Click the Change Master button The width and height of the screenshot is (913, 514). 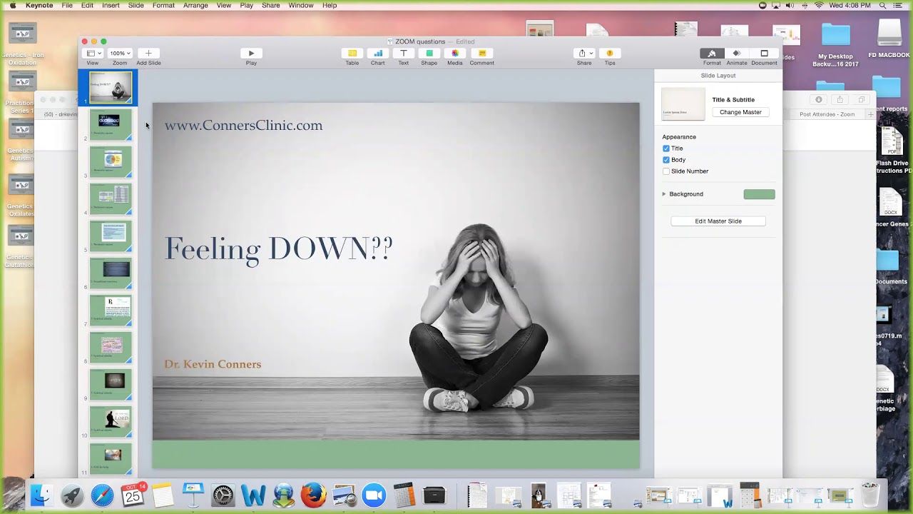(740, 112)
